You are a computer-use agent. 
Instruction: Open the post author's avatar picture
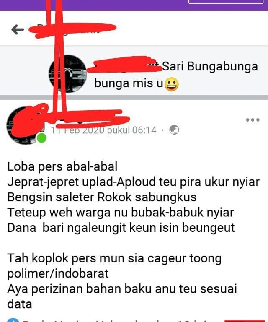pos(26,125)
